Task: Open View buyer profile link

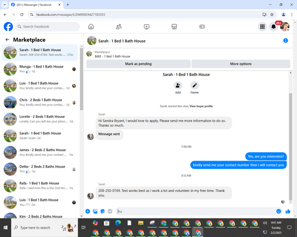Action: [x=201, y=106]
